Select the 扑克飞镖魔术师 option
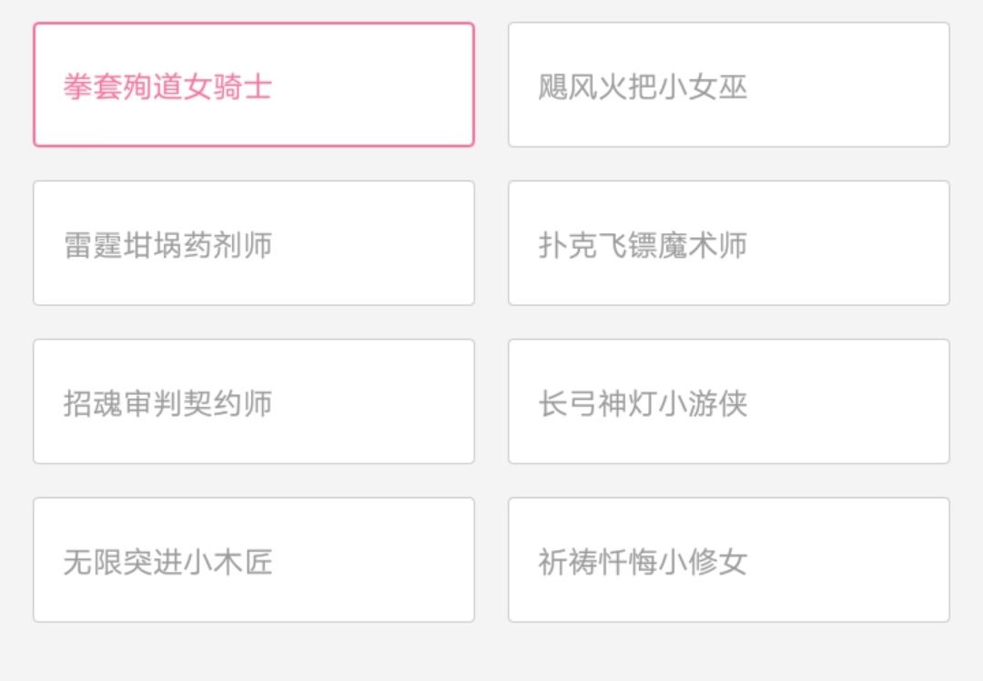983x681 pixels. [x=728, y=243]
